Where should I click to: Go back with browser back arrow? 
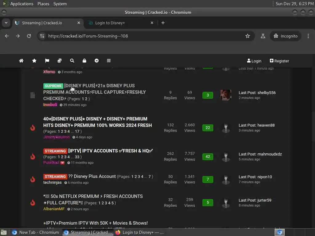7,36
